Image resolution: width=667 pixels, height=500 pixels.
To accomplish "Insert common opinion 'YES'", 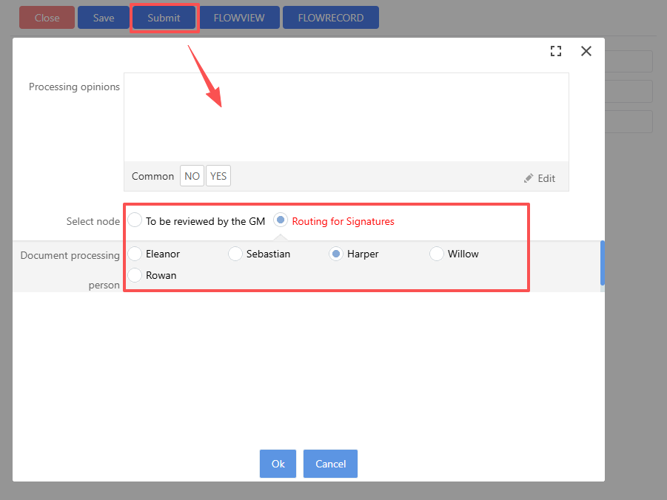I will (218, 176).
